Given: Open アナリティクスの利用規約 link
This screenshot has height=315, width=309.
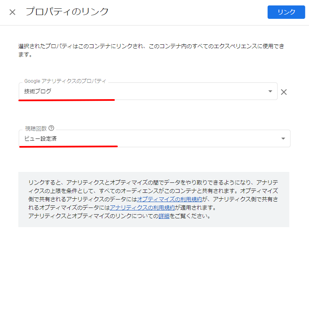Looking at the screenshot, I should click(142, 207).
